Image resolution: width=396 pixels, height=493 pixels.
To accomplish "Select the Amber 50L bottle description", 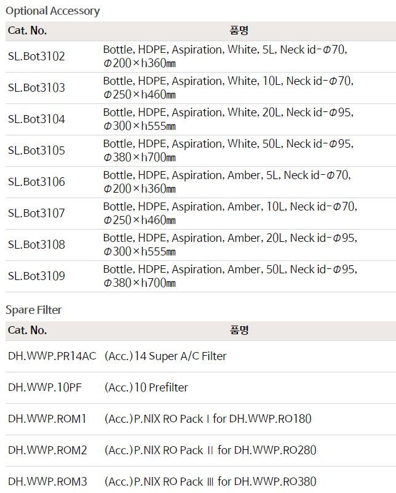I will coord(229,276).
